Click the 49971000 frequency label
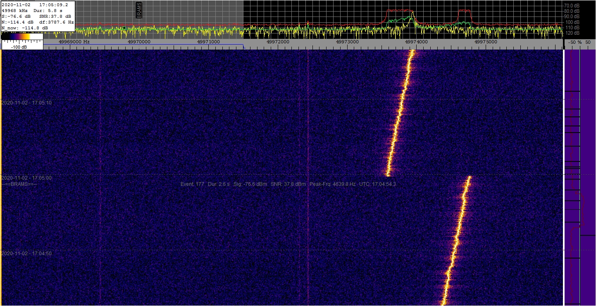This screenshot has height=306, width=596. (x=208, y=42)
